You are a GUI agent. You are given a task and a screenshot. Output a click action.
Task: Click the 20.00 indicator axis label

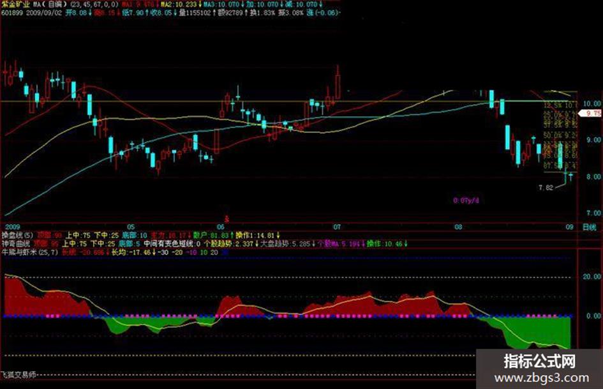pos(592,277)
